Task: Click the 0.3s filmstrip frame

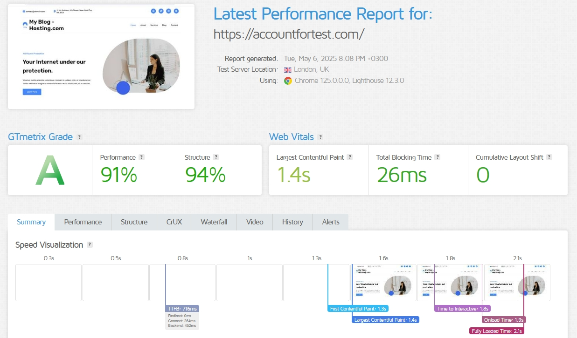Action: click(49, 283)
